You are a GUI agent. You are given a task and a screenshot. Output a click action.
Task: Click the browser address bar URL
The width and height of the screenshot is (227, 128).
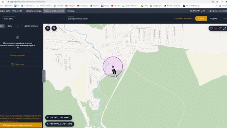pyautogui.click(x=28, y=2)
